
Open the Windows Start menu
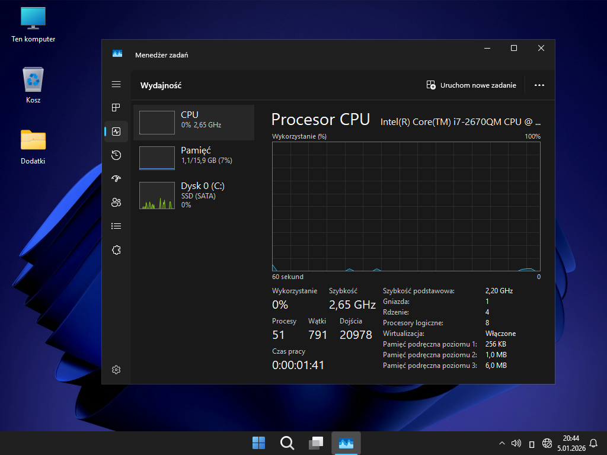(259, 443)
